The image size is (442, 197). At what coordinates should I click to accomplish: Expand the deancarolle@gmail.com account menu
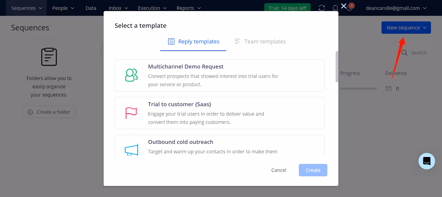396,8
